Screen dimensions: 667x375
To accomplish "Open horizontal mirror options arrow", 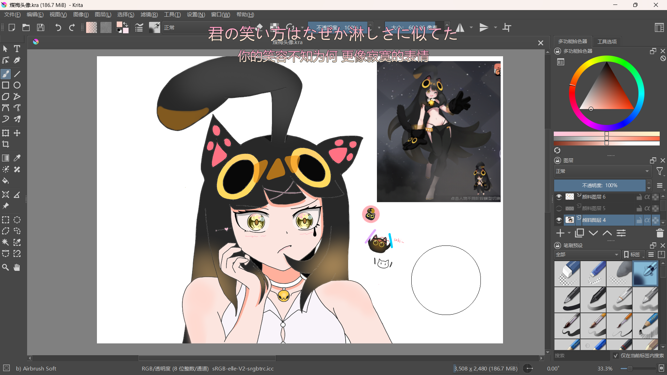I will pyautogui.click(x=471, y=27).
